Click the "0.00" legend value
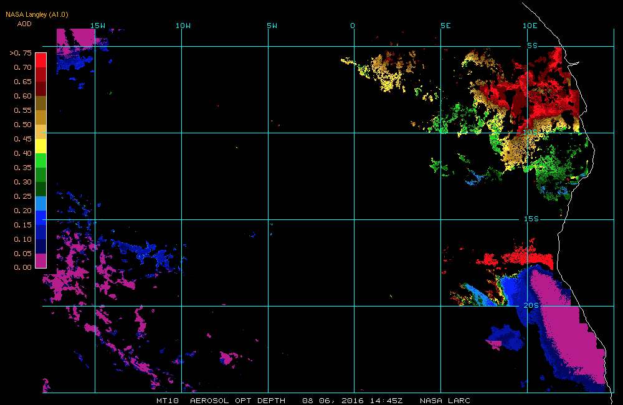Image resolution: width=623 pixels, height=405 pixels. [x=22, y=267]
